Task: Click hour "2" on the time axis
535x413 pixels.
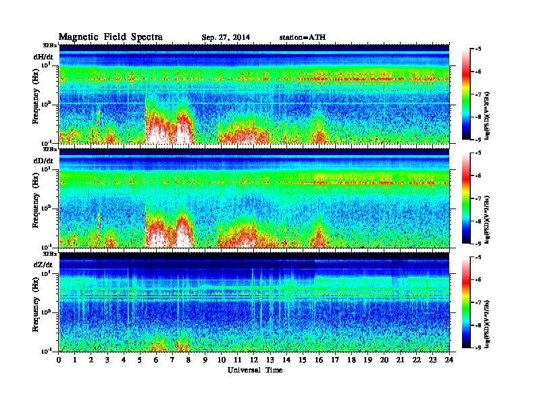Action: [x=91, y=360]
